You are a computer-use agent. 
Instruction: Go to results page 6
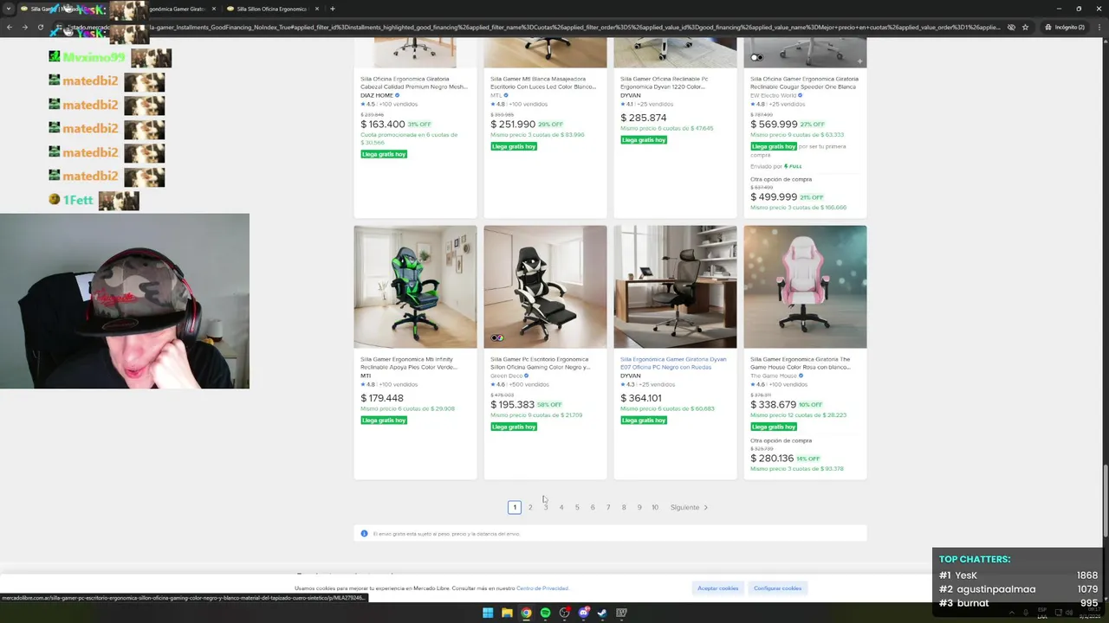pyautogui.click(x=593, y=507)
